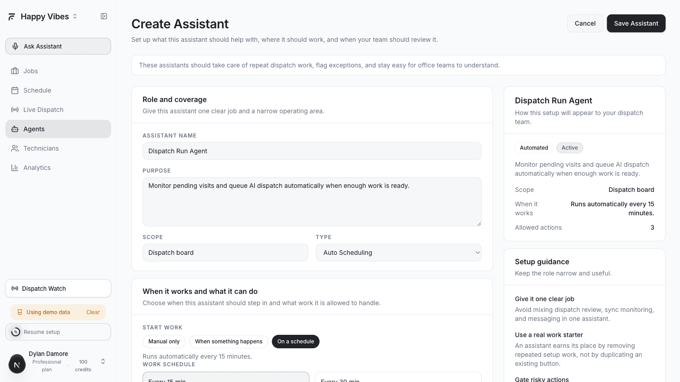Enable the When something happens trigger

click(x=228, y=341)
